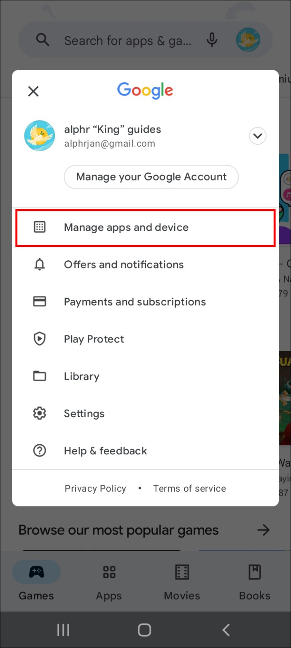Open Offers and notifications bell icon
291x648 pixels.
pos(40,265)
